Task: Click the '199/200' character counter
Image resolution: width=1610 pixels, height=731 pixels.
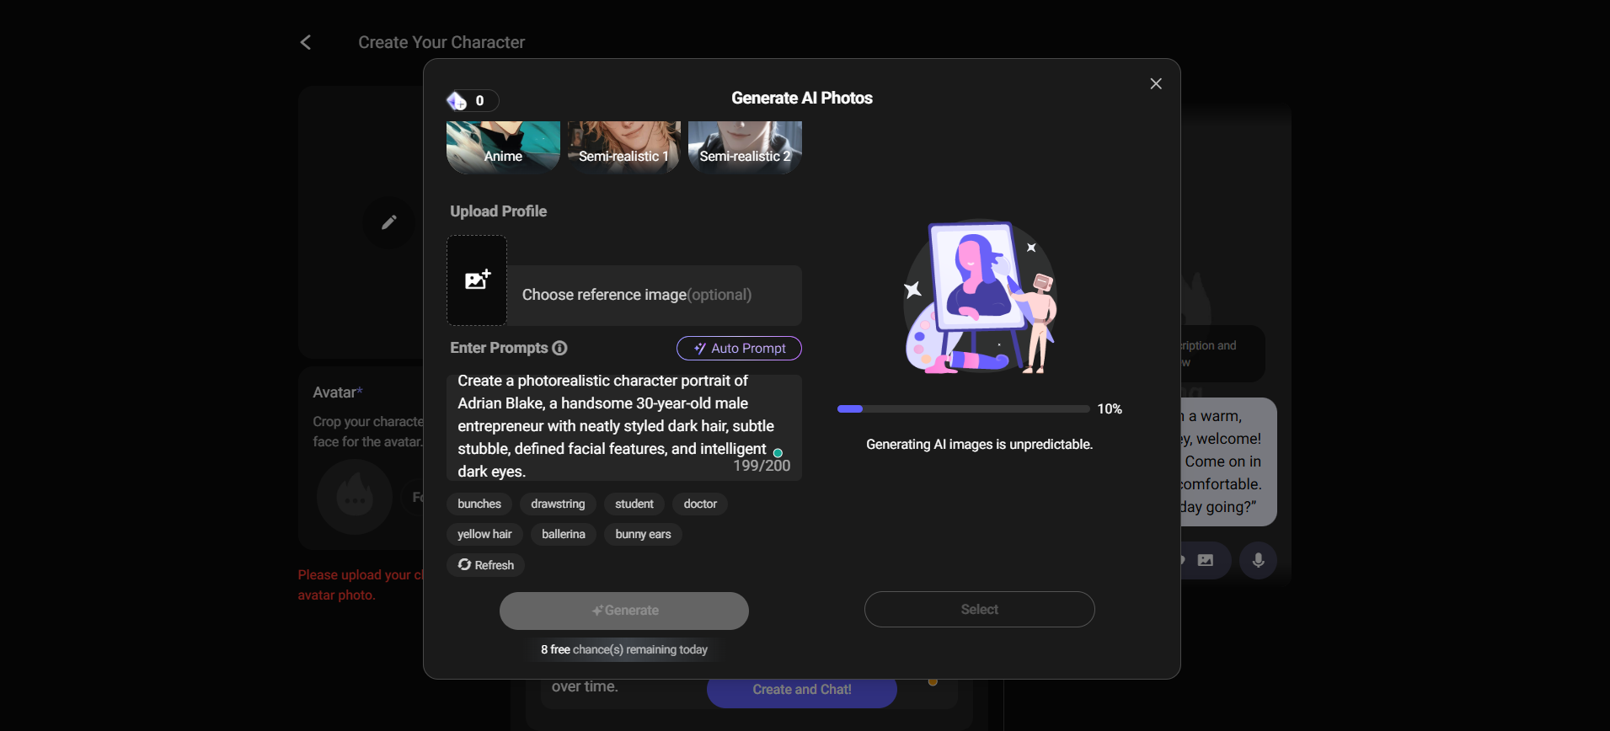Action: 762,466
